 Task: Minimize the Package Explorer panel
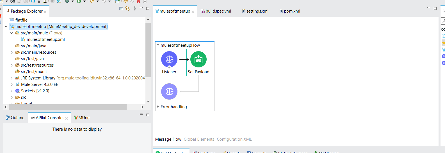141,8
